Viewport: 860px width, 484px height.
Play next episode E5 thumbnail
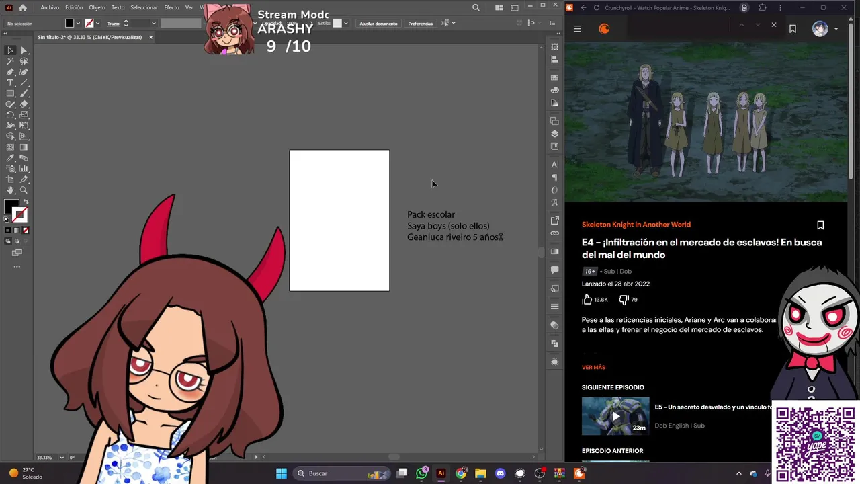click(615, 416)
